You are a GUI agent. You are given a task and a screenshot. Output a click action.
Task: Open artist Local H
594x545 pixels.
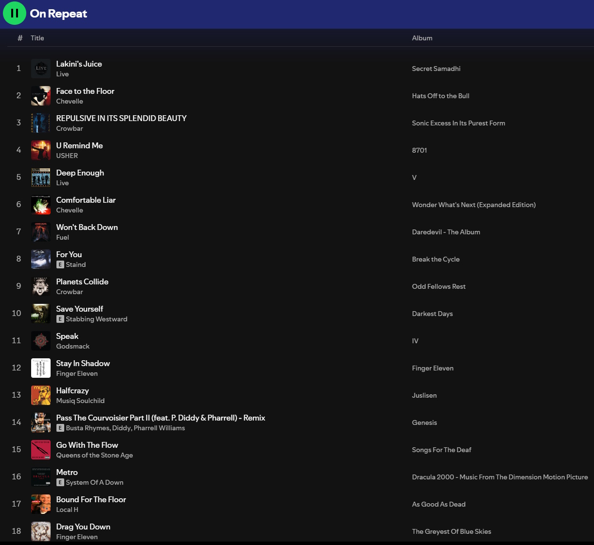[67, 510]
